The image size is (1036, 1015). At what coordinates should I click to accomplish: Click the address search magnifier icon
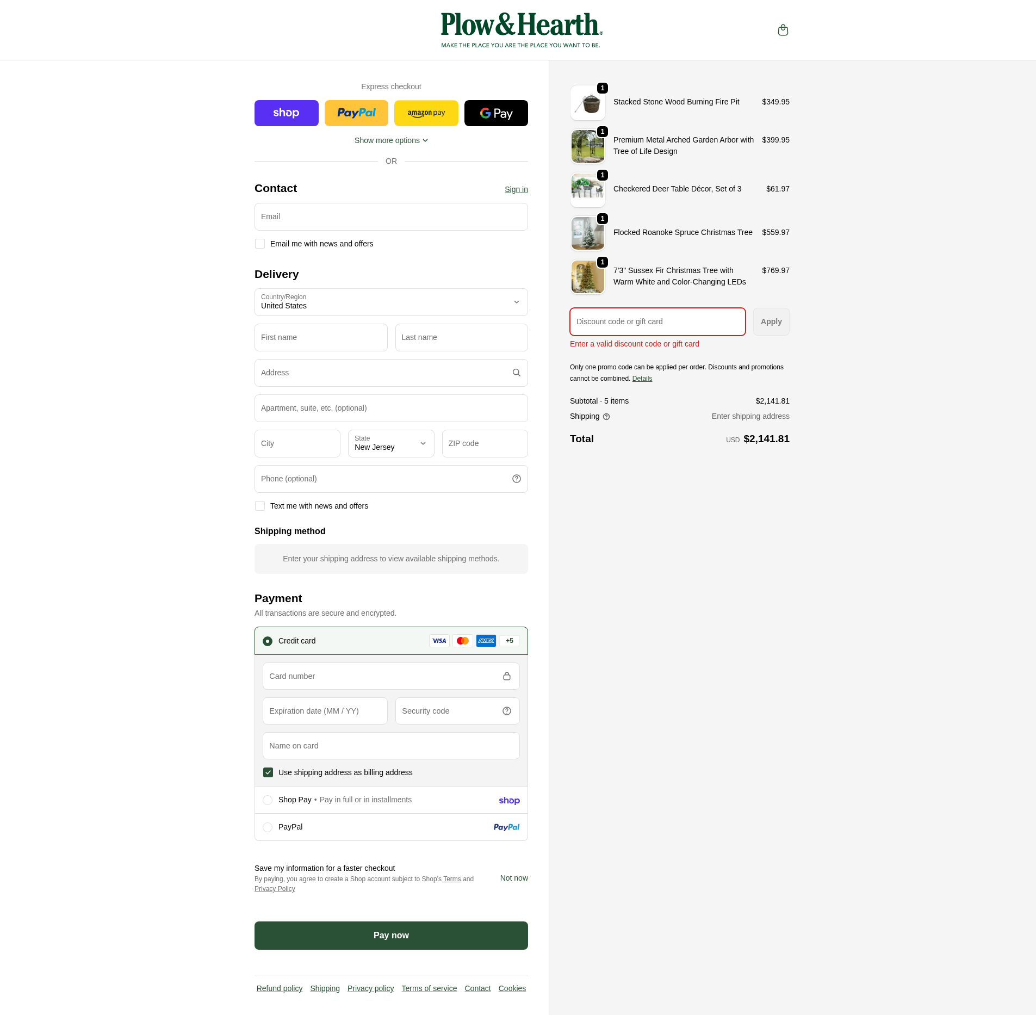click(x=516, y=373)
